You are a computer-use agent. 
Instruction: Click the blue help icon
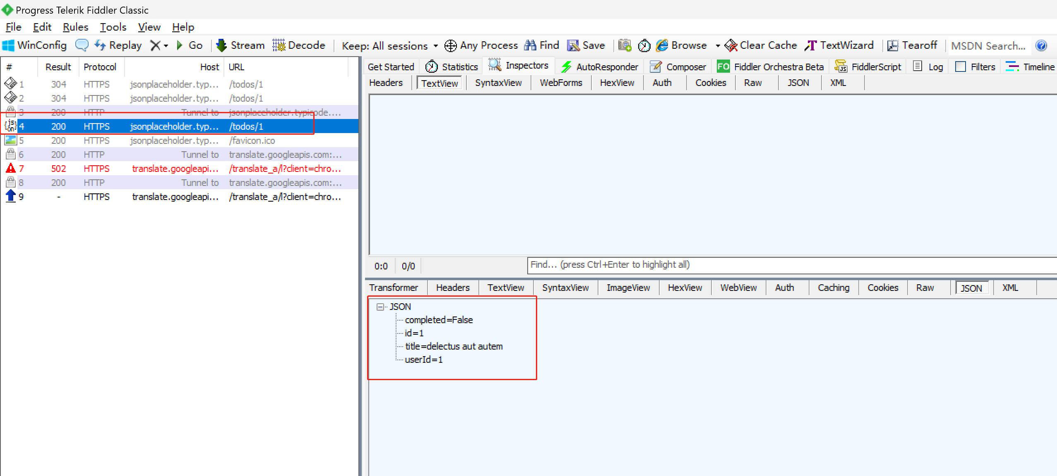(x=1041, y=45)
